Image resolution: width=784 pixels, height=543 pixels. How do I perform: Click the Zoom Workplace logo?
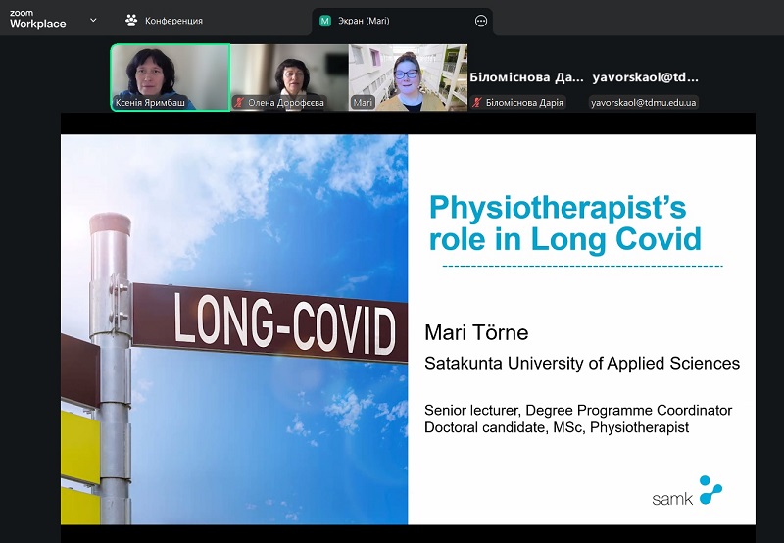coord(37,20)
